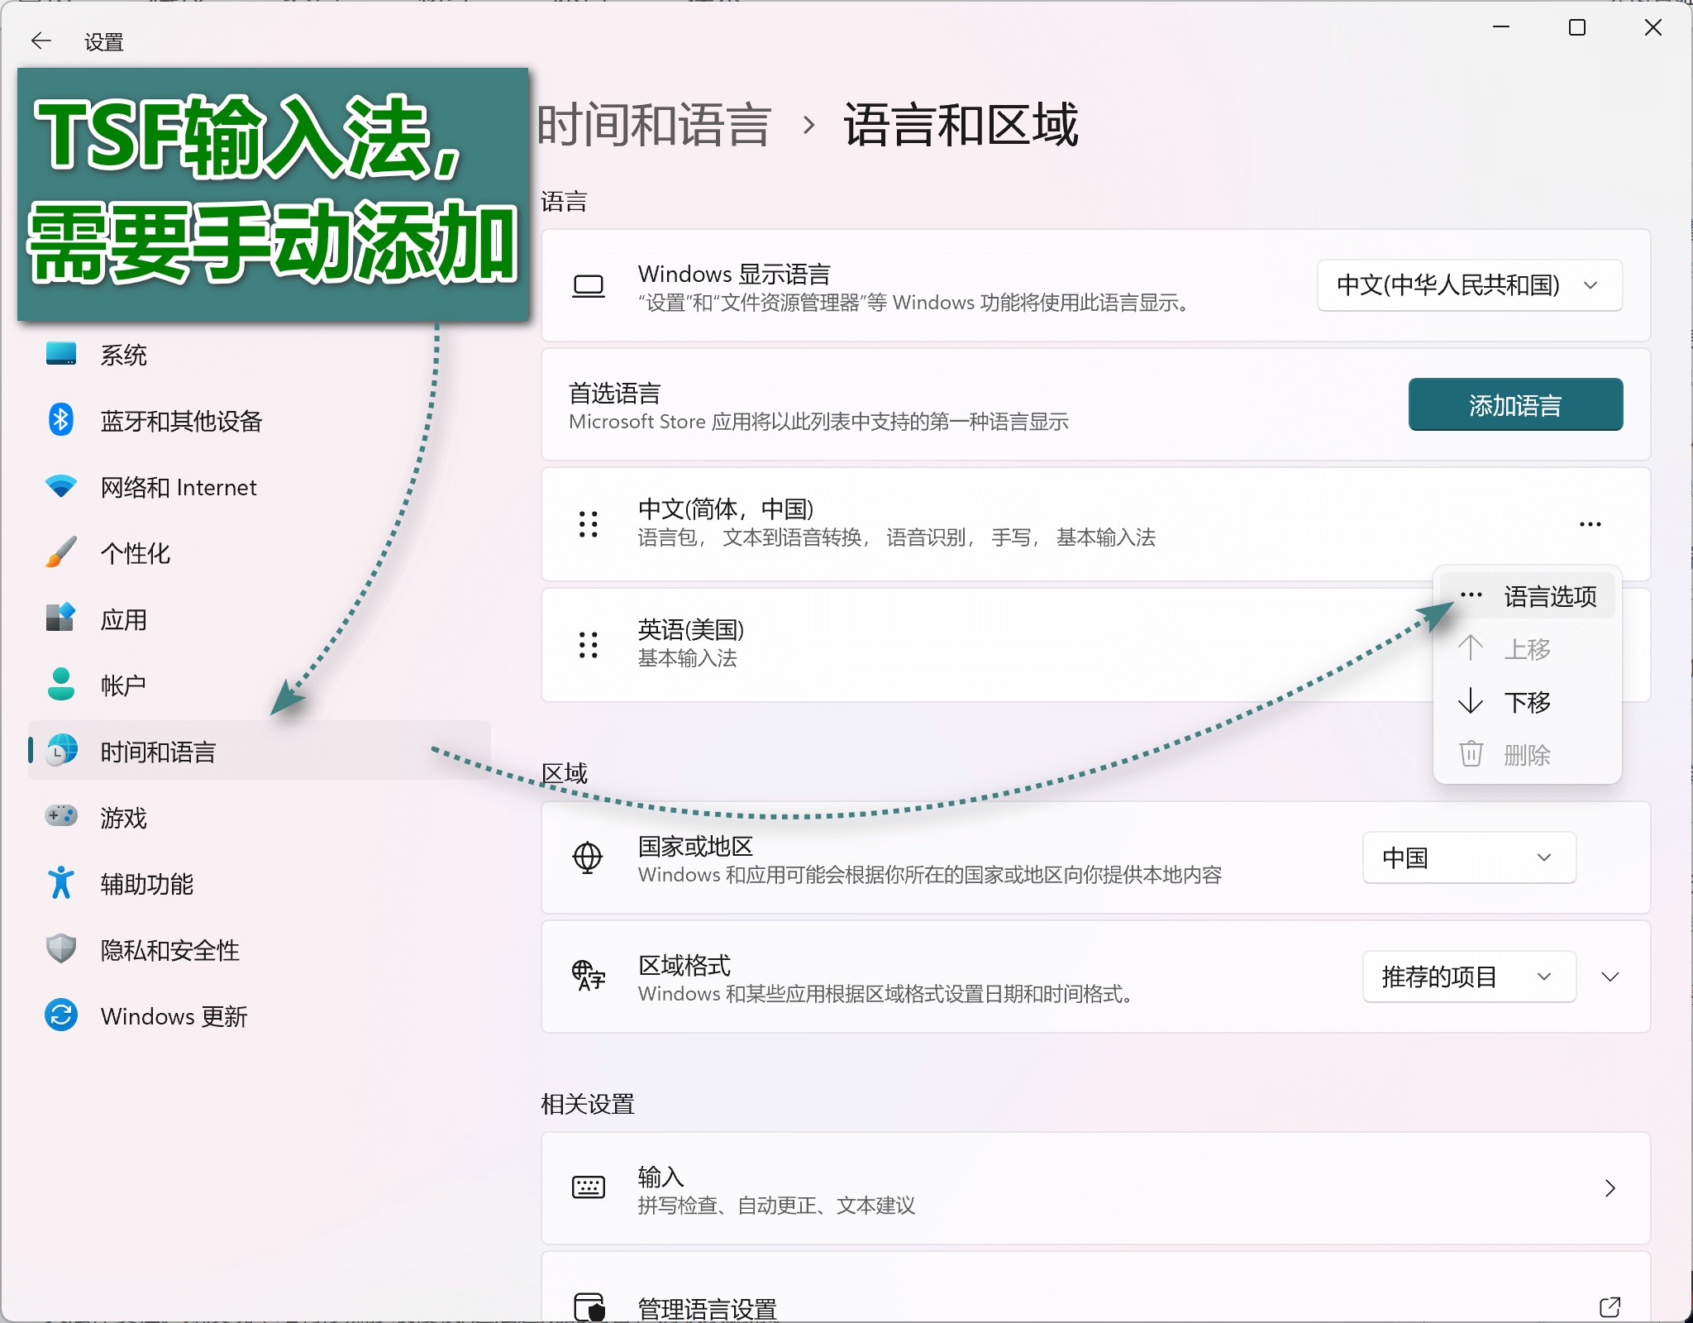Open the person icon for 帐户
Screen dimensions: 1693x1323
pyautogui.click(x=60, y=684)
